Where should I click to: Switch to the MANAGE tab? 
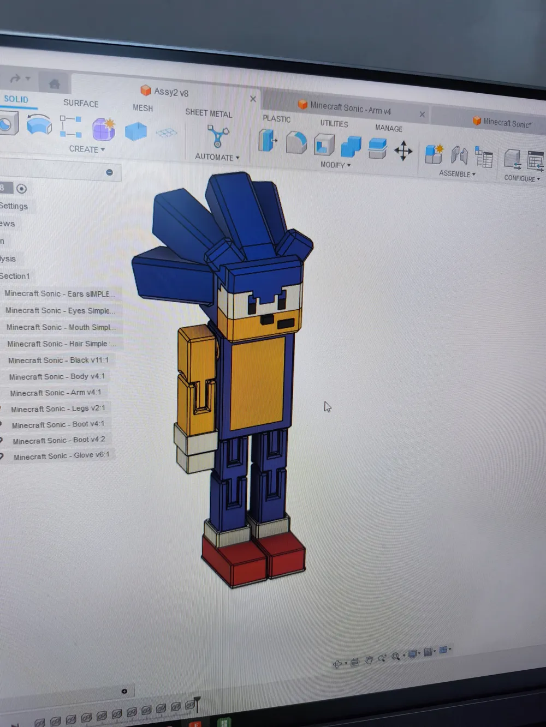click(x=389, y=128)
